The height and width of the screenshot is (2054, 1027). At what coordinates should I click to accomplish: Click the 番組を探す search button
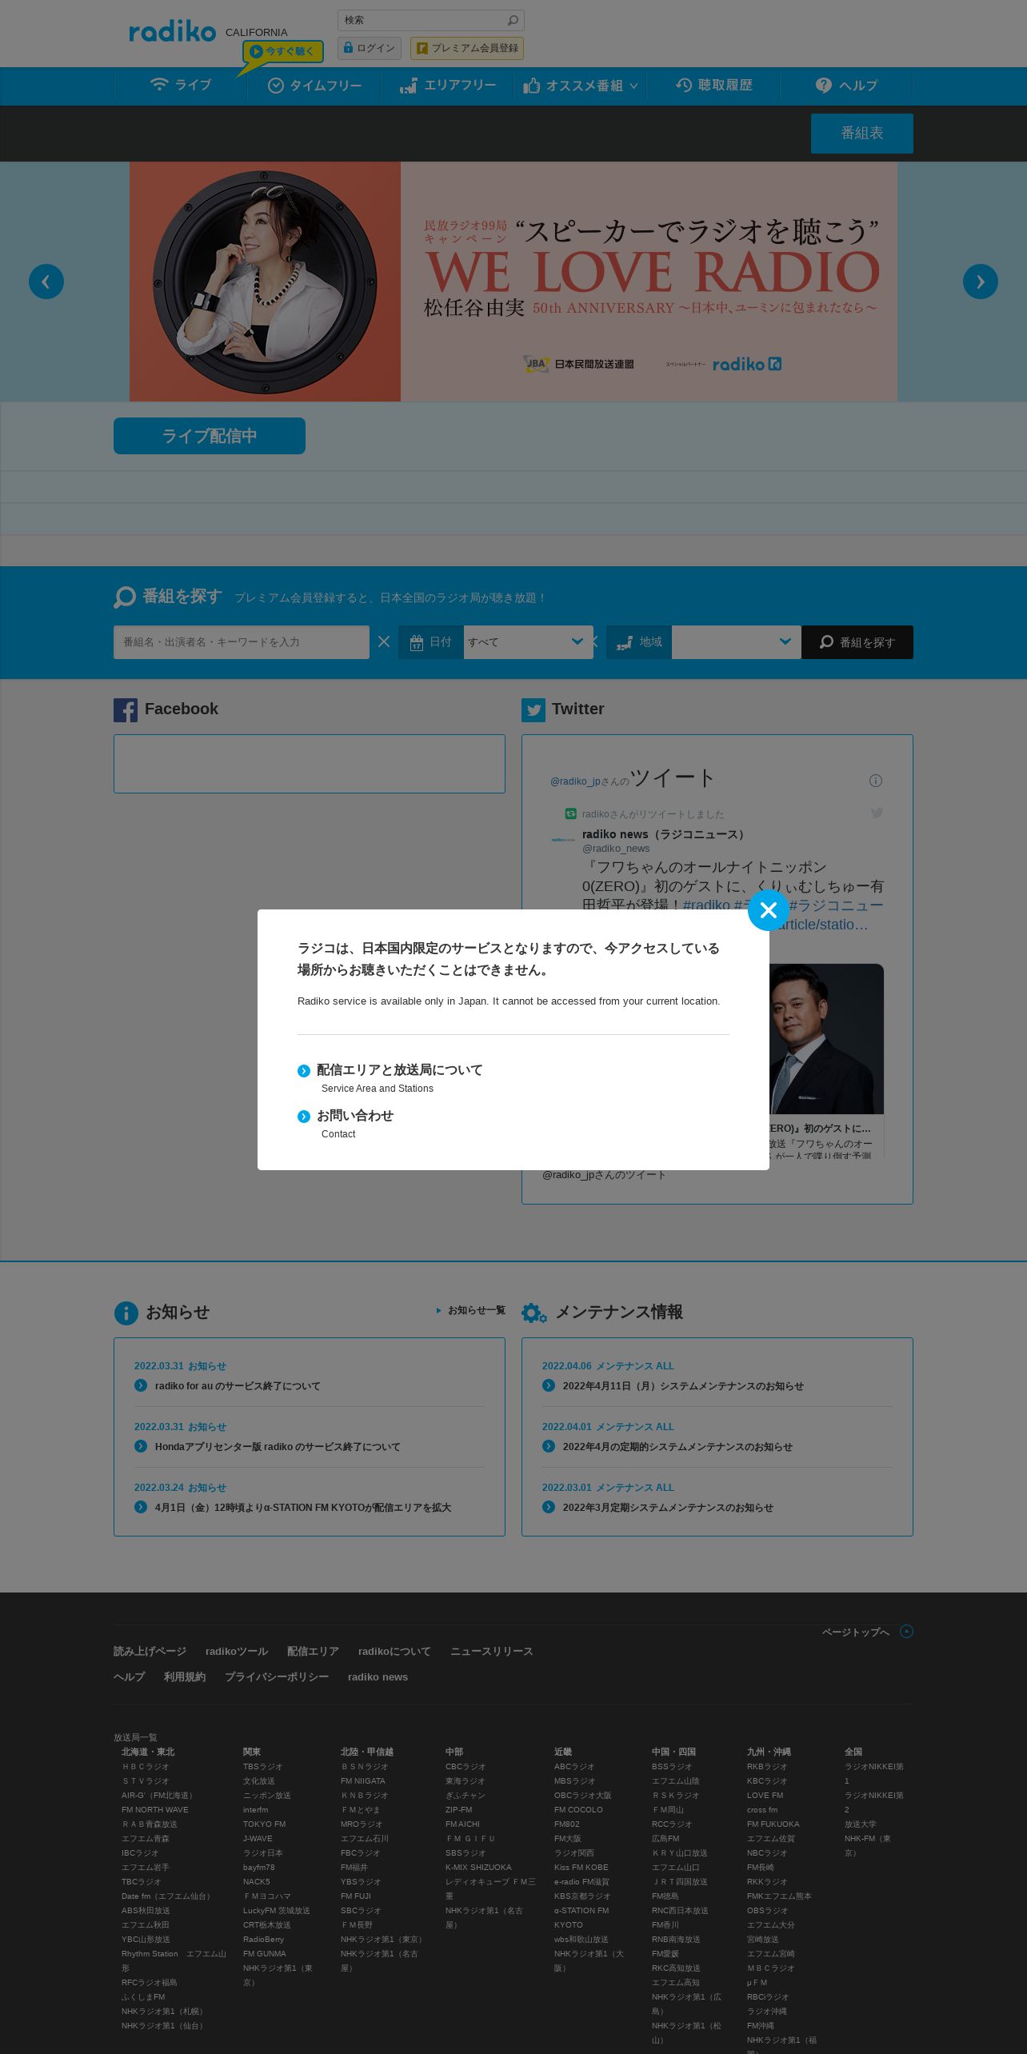(x=857, y=642)
